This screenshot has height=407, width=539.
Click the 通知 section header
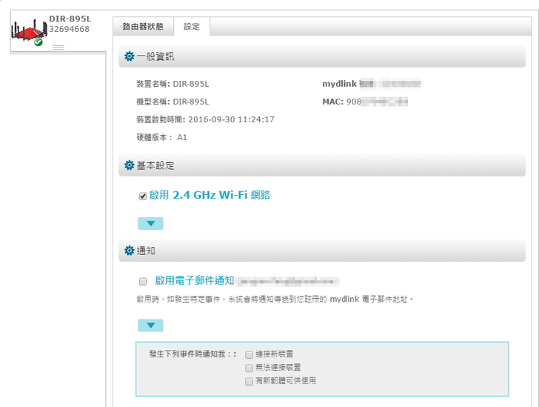322,251
